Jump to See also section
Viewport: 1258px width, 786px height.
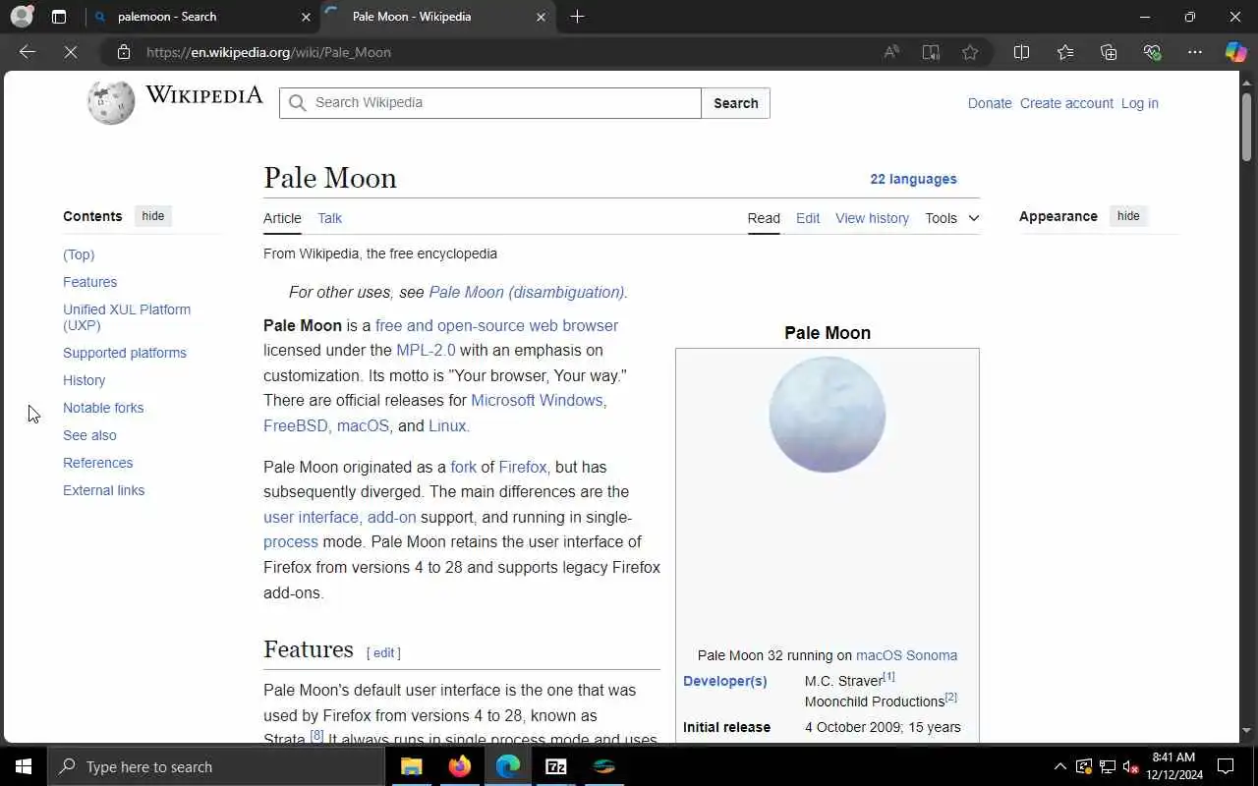tap(89, 435)
